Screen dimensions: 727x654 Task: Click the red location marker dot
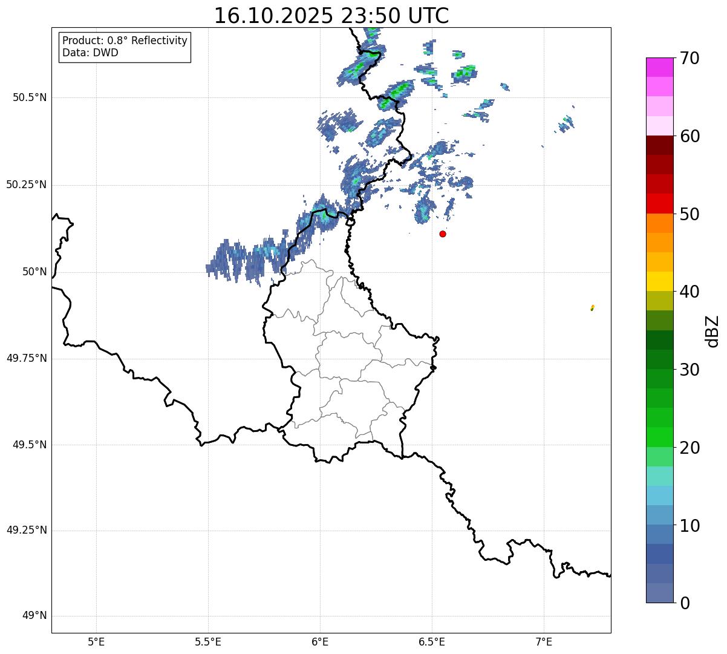tap(443, 234)
